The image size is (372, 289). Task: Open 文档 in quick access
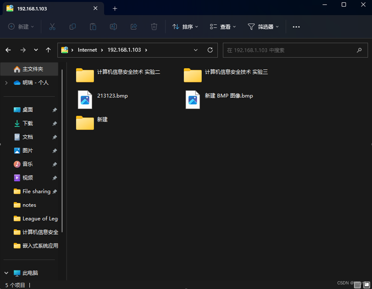pyautogui.click(x=27, y=137)
